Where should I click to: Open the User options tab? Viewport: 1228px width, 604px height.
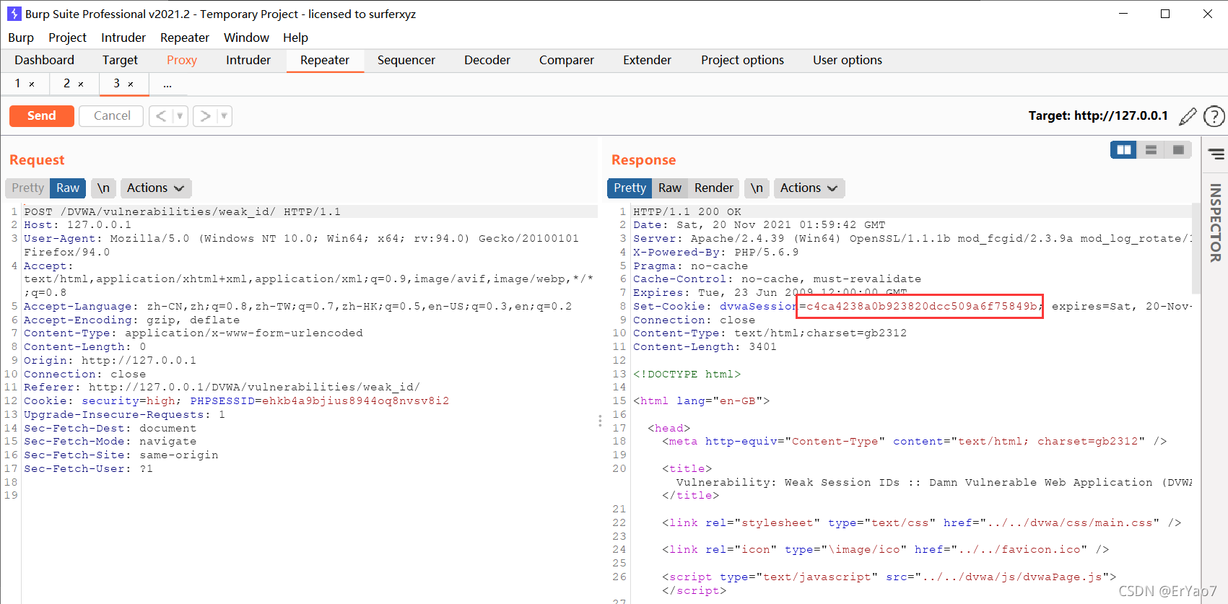click(848, 60)
